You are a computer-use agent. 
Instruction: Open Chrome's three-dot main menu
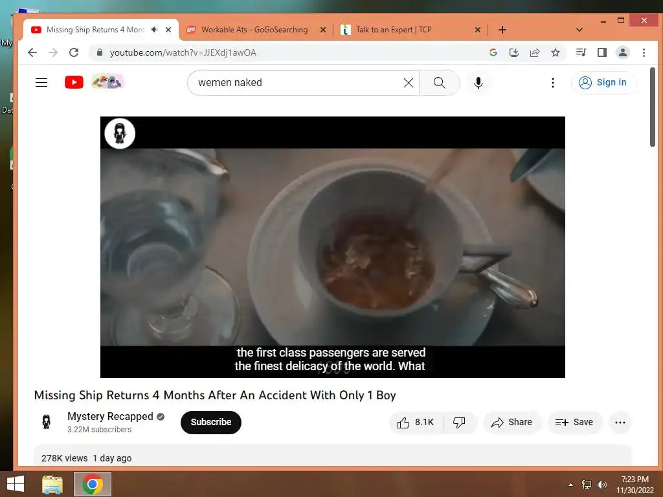[x=644, y=52]
